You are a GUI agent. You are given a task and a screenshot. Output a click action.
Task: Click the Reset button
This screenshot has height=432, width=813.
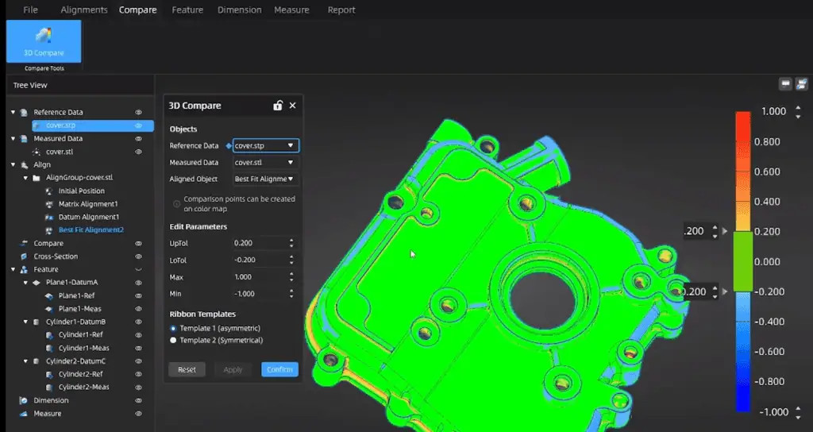[x=187, y=369]
